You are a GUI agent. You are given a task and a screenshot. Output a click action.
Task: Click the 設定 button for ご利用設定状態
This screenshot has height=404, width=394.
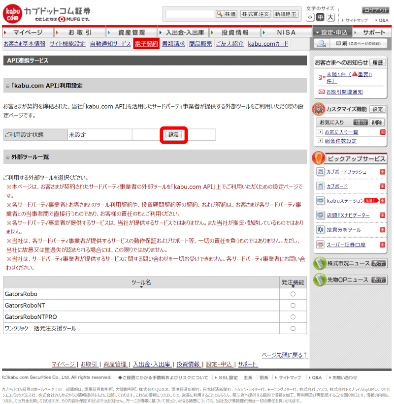(173, 135)
